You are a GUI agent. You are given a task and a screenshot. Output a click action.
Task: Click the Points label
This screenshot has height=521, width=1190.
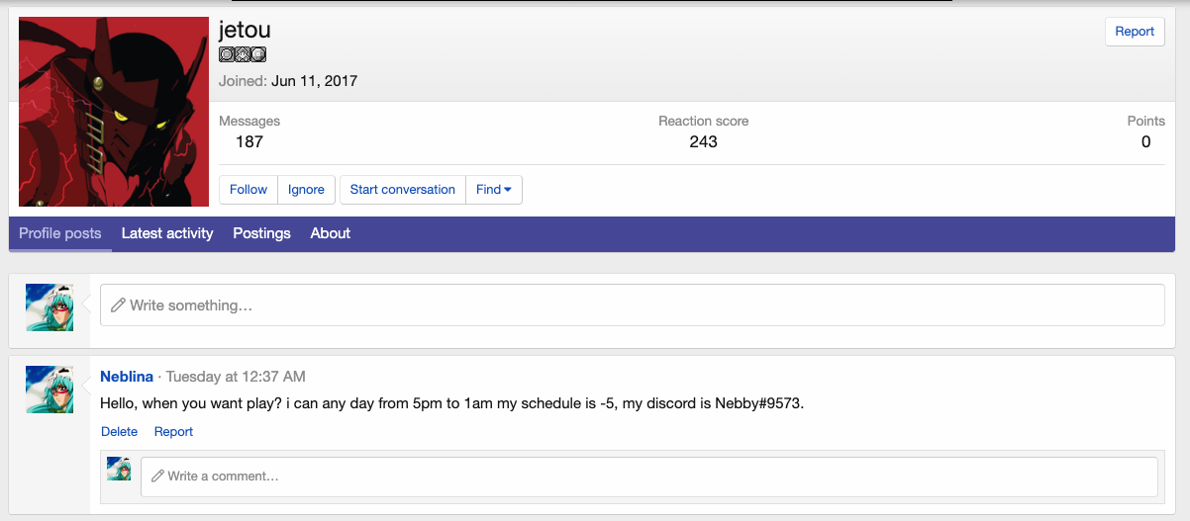(1146, 121)
